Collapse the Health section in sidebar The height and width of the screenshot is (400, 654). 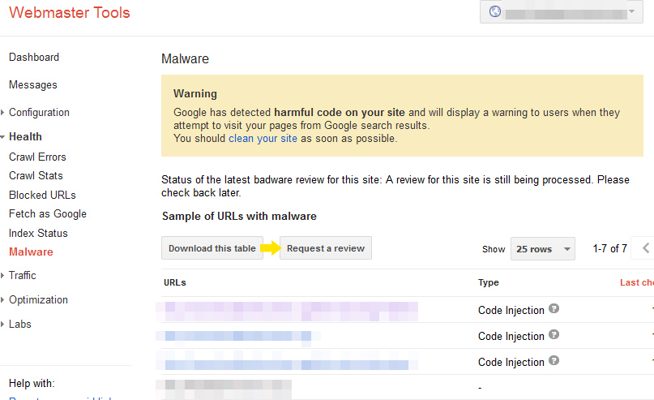25,136
